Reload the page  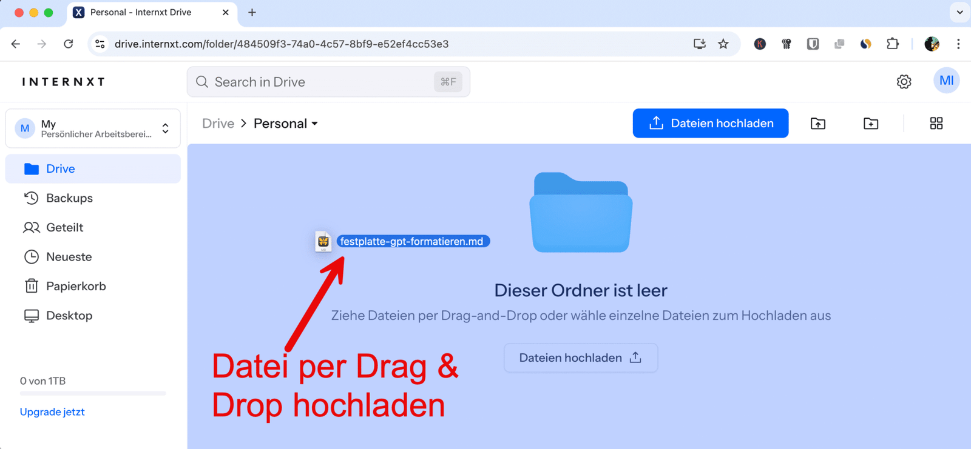[x=69, y=44]
